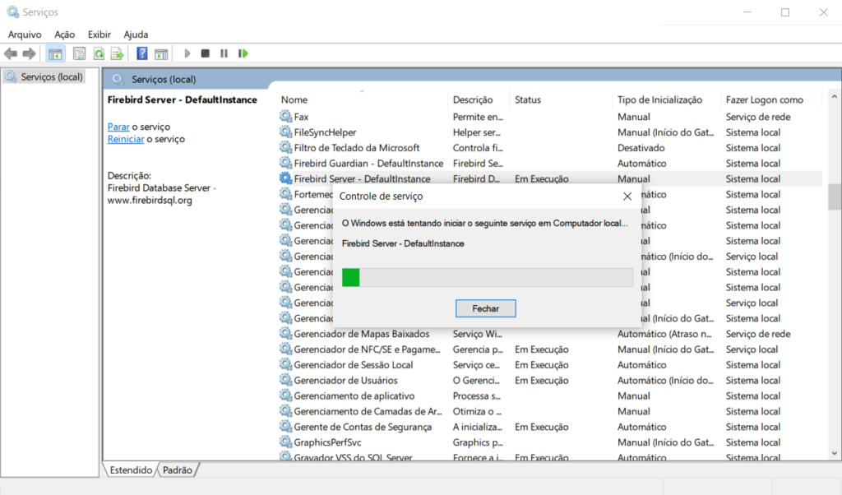842x495 pixels.
Task: Select the Estendido tab
Action: pos(131,470)
